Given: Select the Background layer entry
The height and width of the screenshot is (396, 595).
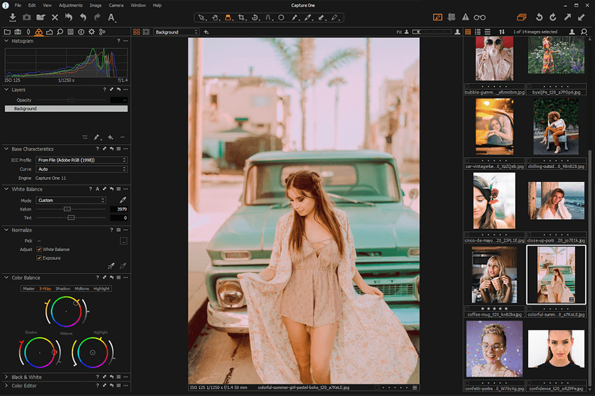Looking at the screenshot, I should pyautogui.click(x=66, y=108).
